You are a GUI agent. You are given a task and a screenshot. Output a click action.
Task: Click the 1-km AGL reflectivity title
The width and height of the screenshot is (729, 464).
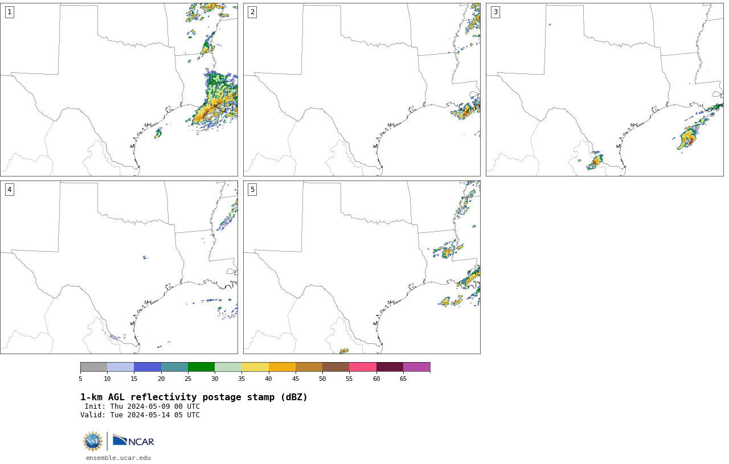pyautogui.click(x=194, y=397)
